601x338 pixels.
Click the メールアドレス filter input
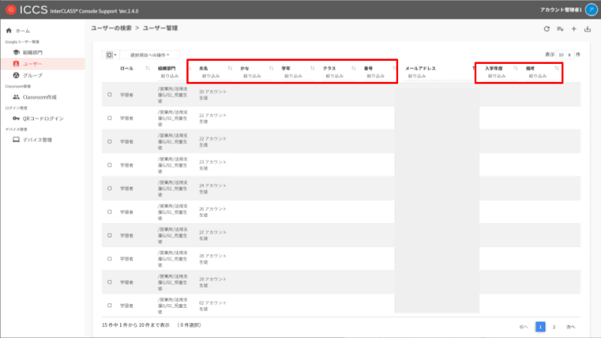pyautogui.click(x=439, y=77)
